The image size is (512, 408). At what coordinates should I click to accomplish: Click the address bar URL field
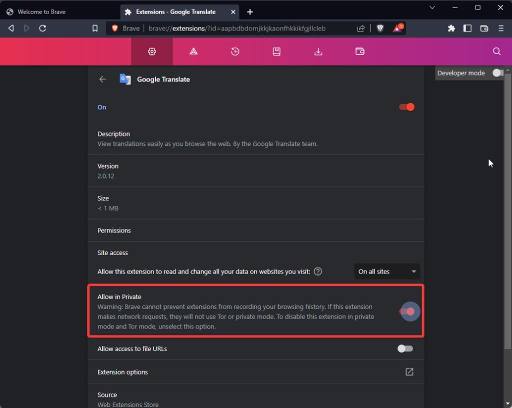click(x=237, y=28)
